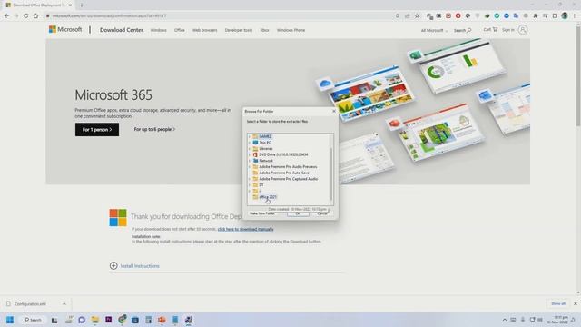Open File Explorer from the taskbar
The height and width of the screenshot is (327, 581).
click(94, 320)
